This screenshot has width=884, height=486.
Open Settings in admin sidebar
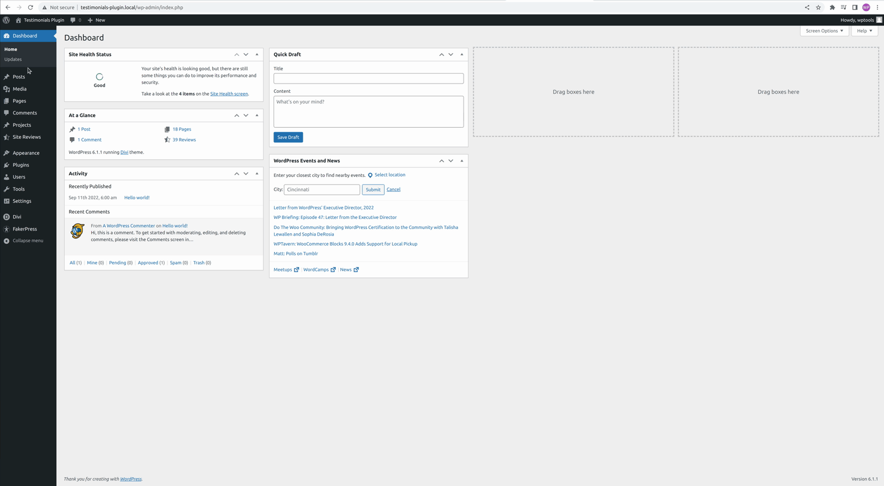(22, 201)
